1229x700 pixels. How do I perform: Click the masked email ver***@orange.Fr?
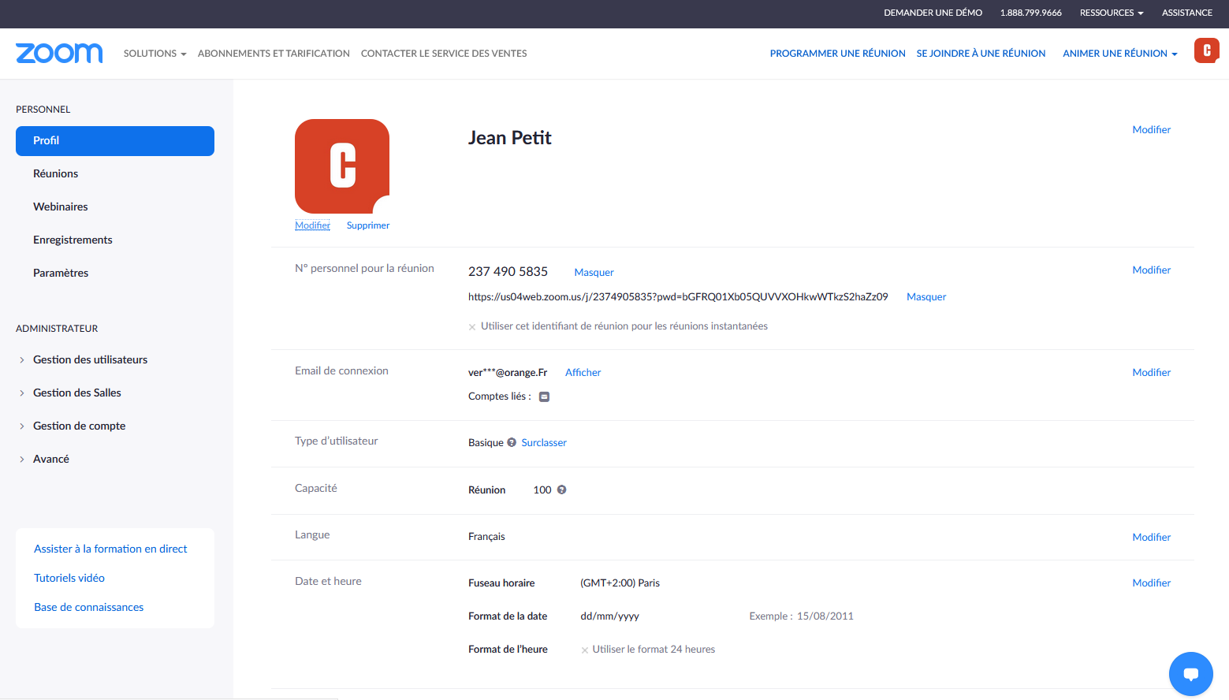click(508, 373)
